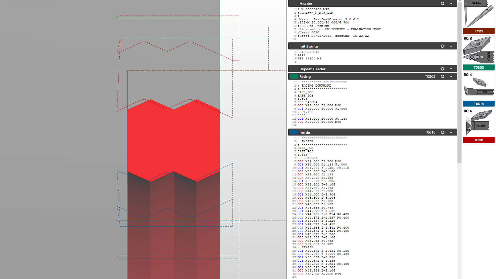This screenshot has height=279, width=496.
Task: Collapse the Init Strings section
Action: (451, 46)
